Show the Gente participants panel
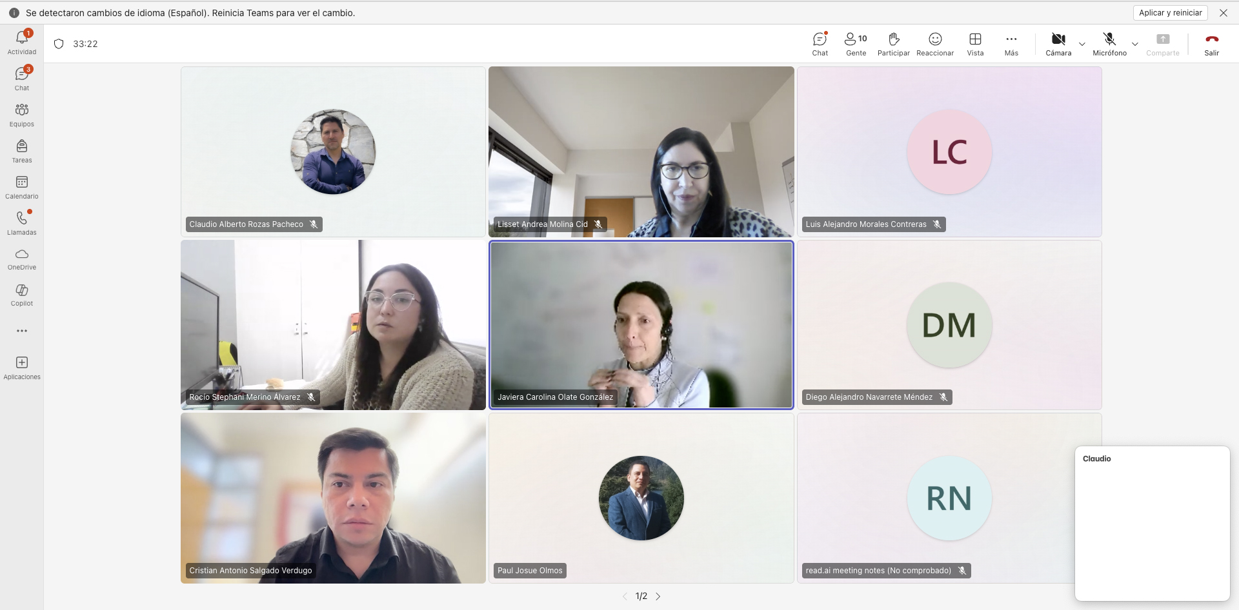The height and width of the screenshot is (610, 1239). (856, 44)
